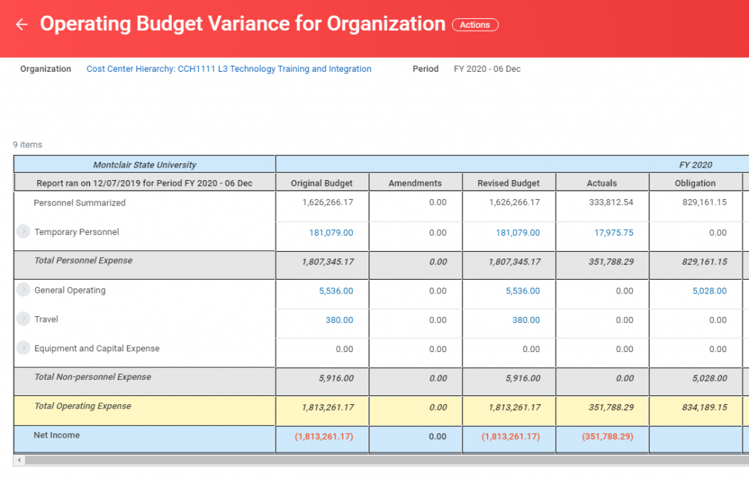Expand the General Operating row
This screenshot has height=478, width=749.
[x=23, y=290]
